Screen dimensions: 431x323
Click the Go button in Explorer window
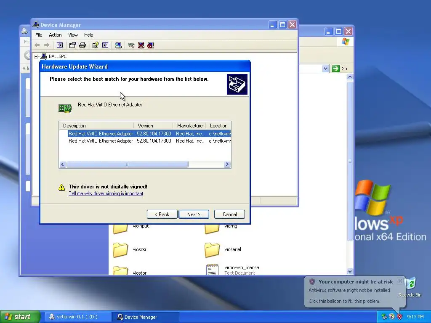point(340,69)
